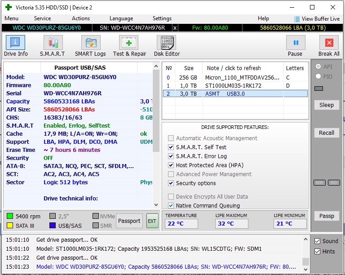
Task: Click the Size column header
Action: (189, 68)
